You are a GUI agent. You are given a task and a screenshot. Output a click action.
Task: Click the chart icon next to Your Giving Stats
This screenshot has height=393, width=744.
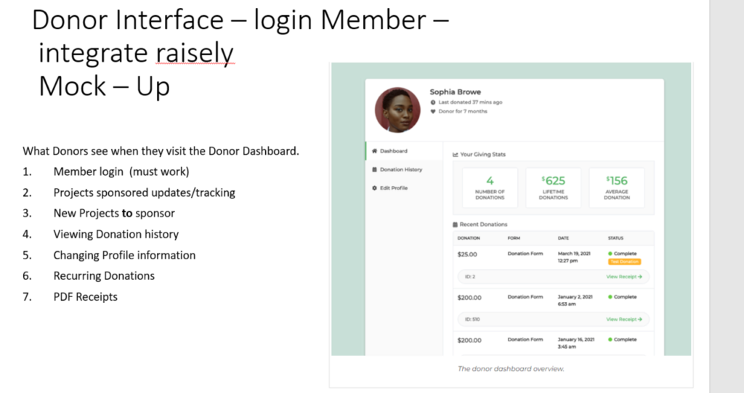[x=455, y=155]
